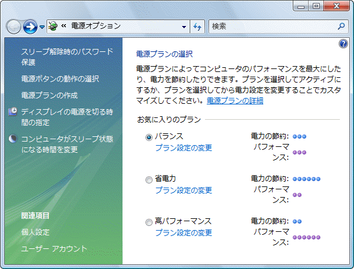Click the 電源プランの選択 heading
The image size is (354, 269).
[164, 54]
